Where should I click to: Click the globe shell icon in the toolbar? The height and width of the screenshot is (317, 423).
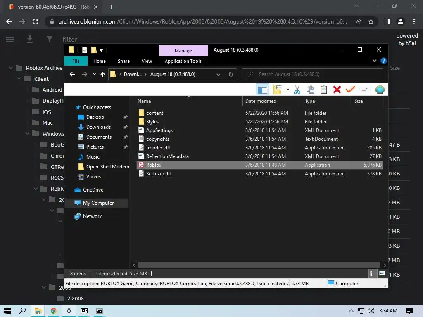click(380, 90)
